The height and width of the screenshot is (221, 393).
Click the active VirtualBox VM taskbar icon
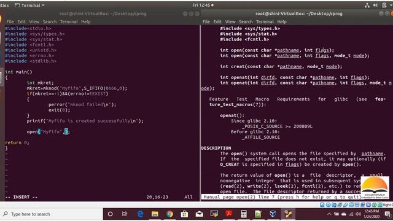click(x=288, y=214)
